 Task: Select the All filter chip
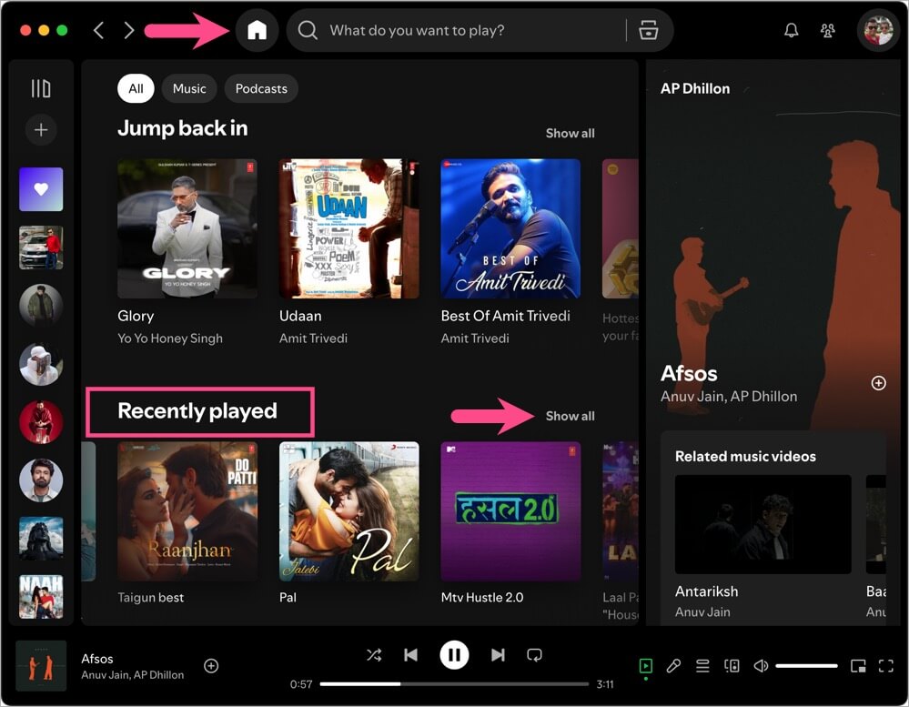click(x=136, y=88)
